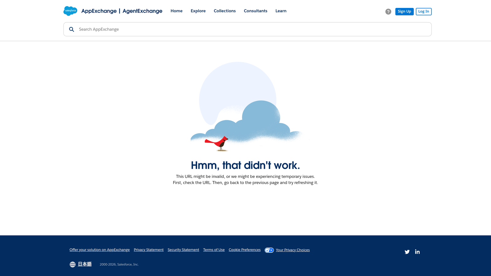The height and width of the screenshot is (276, 491).
Task: Click the Log In button
Action: pyautogui.click(x=423, y=11)
